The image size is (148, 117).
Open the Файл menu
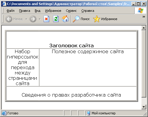(10, 11)
